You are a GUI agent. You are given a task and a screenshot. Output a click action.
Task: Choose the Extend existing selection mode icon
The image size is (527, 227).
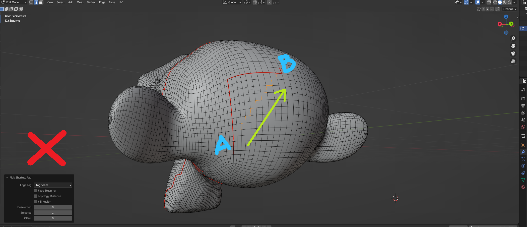pos(7,9)
